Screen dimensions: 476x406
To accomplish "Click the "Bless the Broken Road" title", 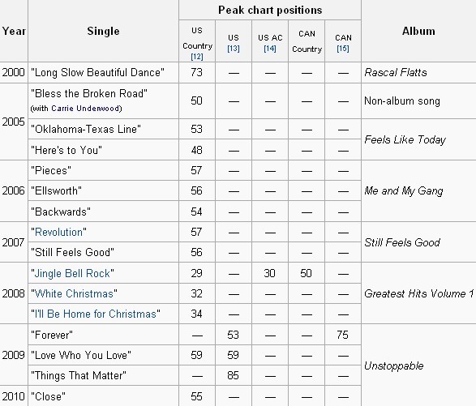I will tap(89, 93).
